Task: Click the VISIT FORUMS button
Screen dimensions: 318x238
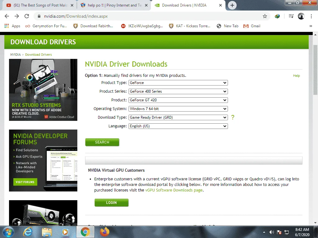Action: [x=25, y=182]
